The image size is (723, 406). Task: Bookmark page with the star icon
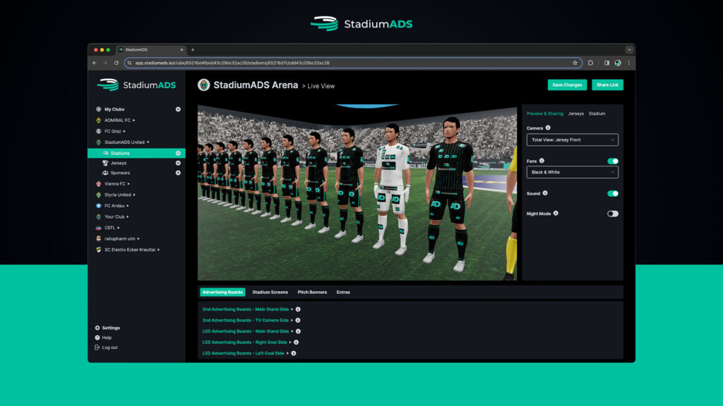tap(575, 63)
